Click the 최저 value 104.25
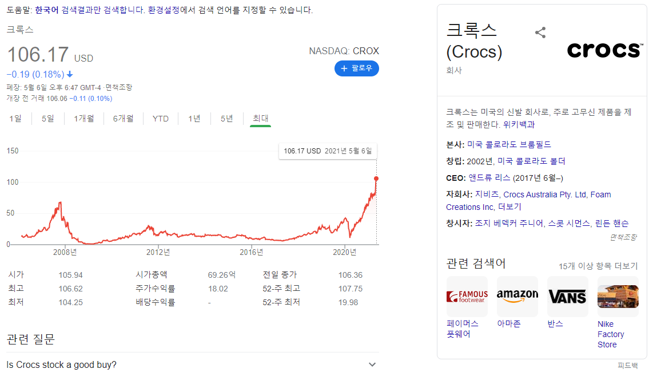 click(x=70, y=302)
